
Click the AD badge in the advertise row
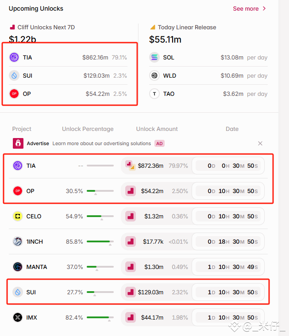tap(159, 143)
